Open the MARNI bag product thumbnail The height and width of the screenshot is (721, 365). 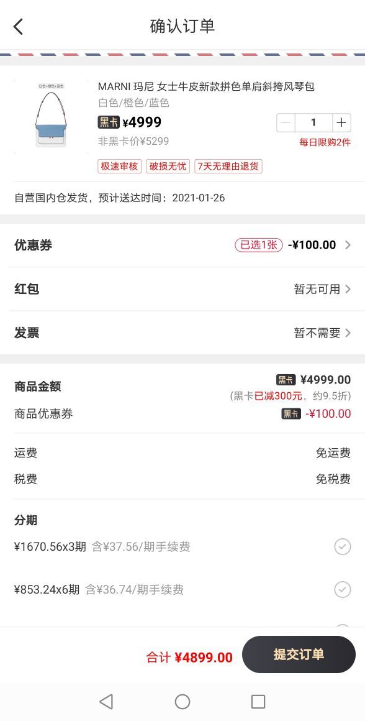click(x=51, y=117)
